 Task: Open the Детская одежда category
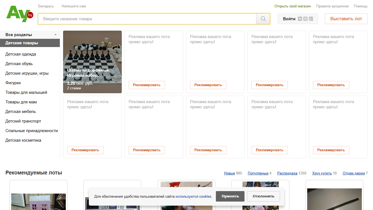[21, 54]
